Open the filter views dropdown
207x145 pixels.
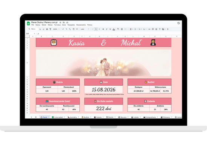(164, 29)
